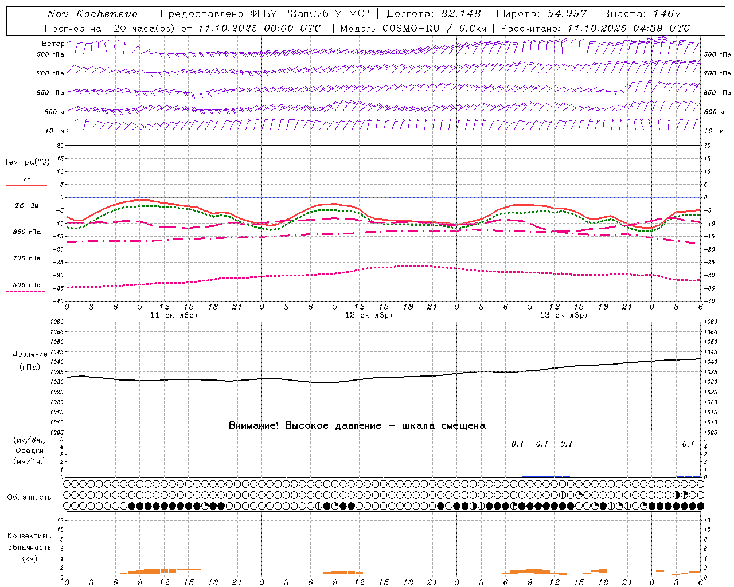Click the '(мм/1ч.)' precipitation unit label

coord(29,461)
